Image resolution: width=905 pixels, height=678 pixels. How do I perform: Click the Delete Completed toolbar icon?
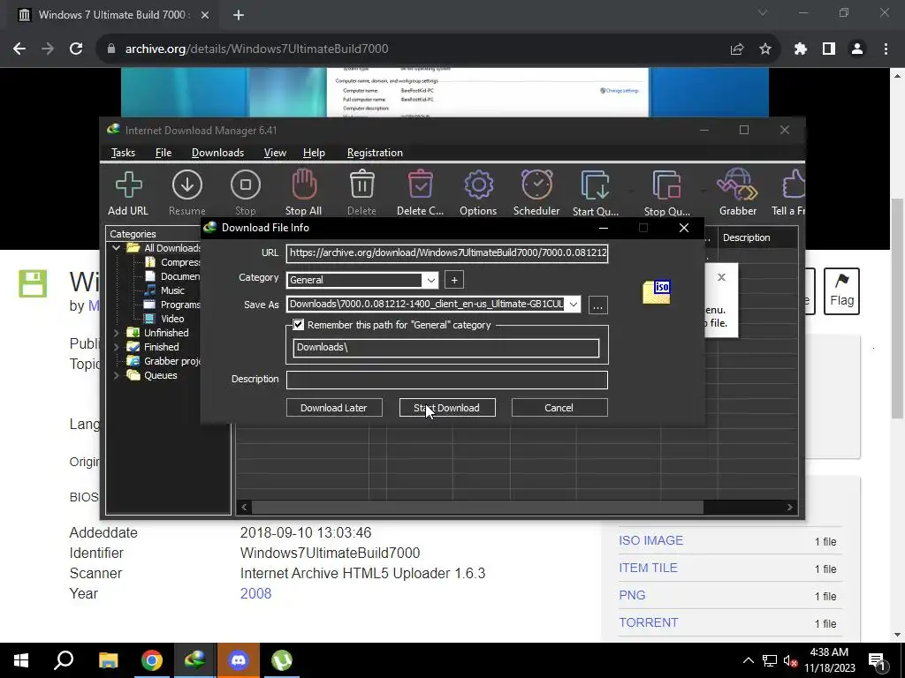pos(420,185)
